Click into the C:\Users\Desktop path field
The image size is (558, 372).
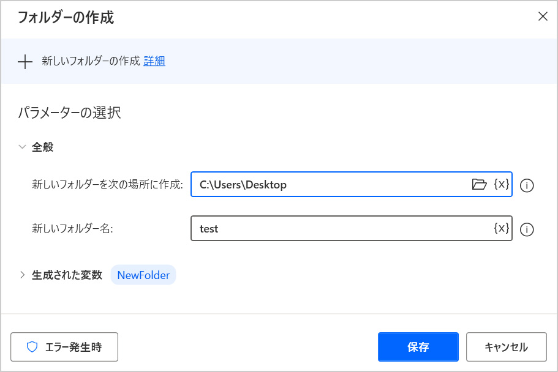point(331,185)
